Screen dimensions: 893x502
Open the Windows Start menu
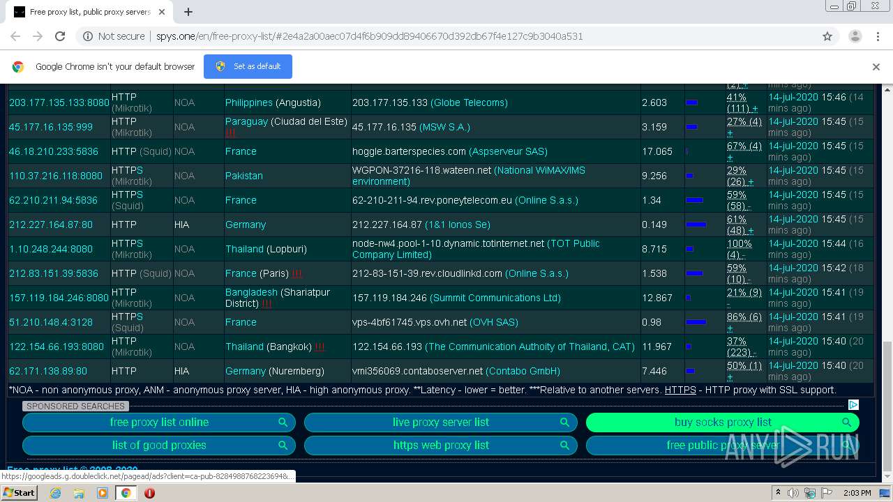click(20, 492)
